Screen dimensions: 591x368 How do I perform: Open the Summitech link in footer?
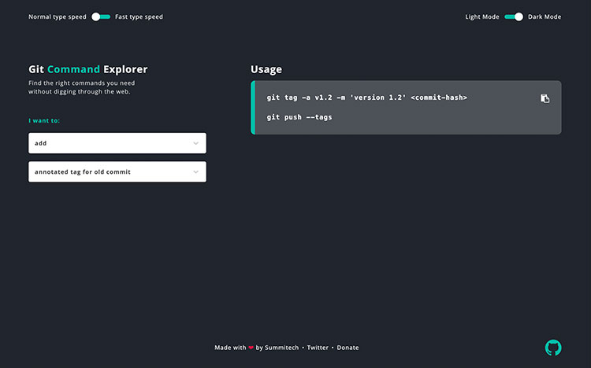pyautogui.click(x=282, y=348)
